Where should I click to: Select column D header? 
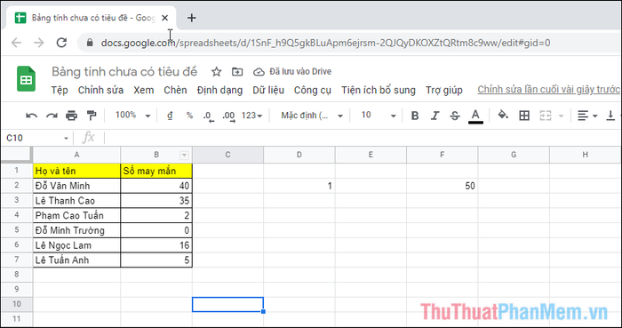pos(299,155)
